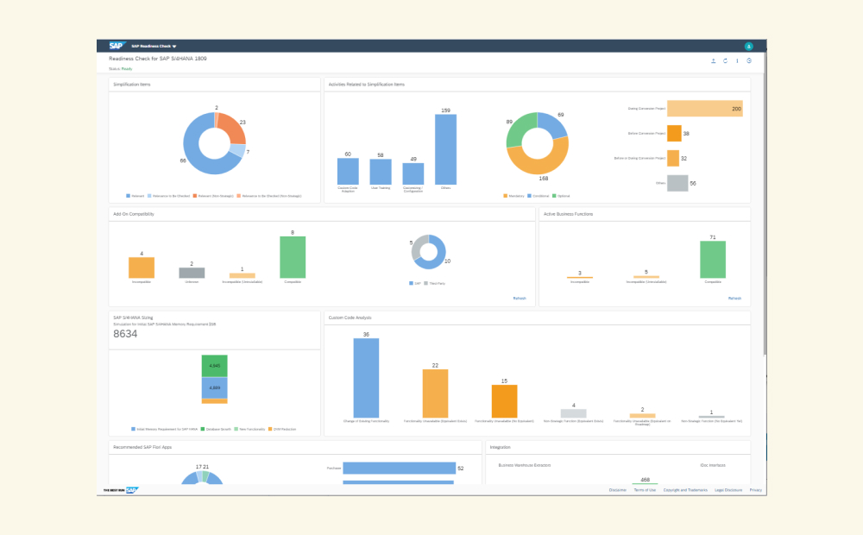The image size is (863, 535).
Task: Click the Customizing / Configuration bar (49)
Action: (413, 174)
